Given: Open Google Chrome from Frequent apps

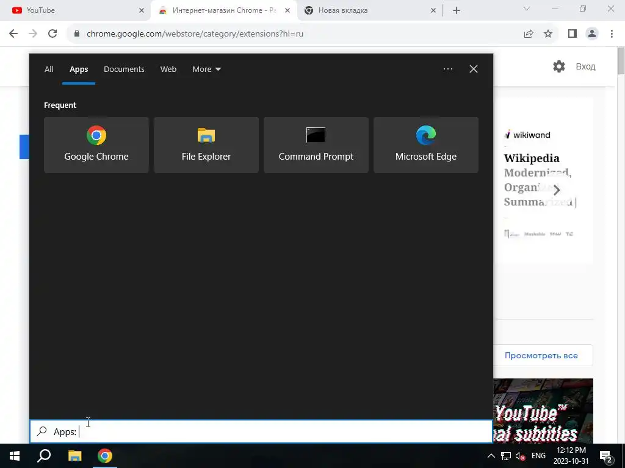Looking at the screenshot, I should coord(96,145).
